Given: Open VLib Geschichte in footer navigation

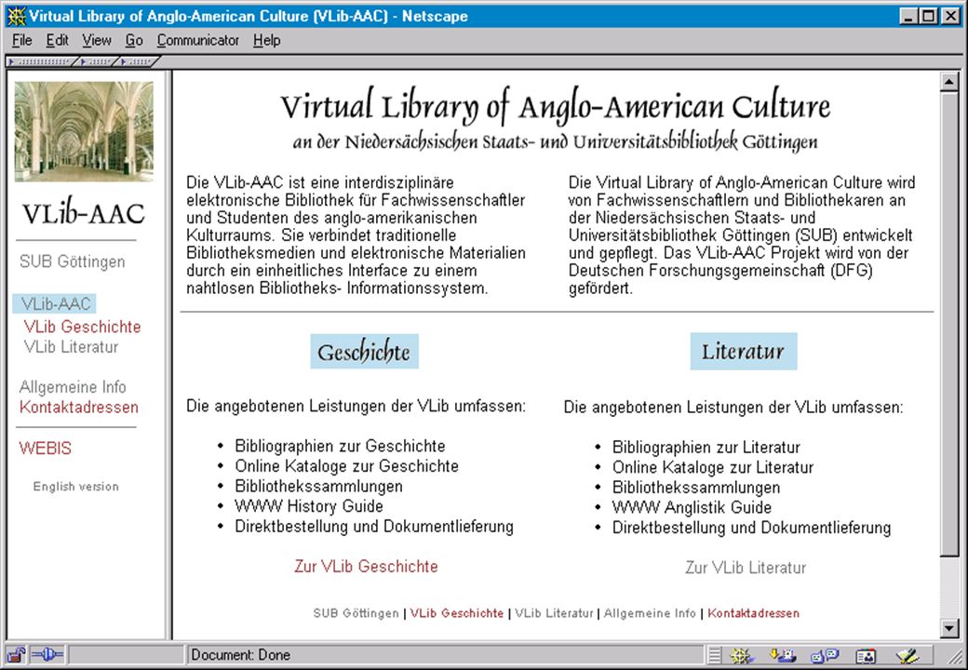Looking at the screenshot, I should pyautogui.click(x=457, y=613).
